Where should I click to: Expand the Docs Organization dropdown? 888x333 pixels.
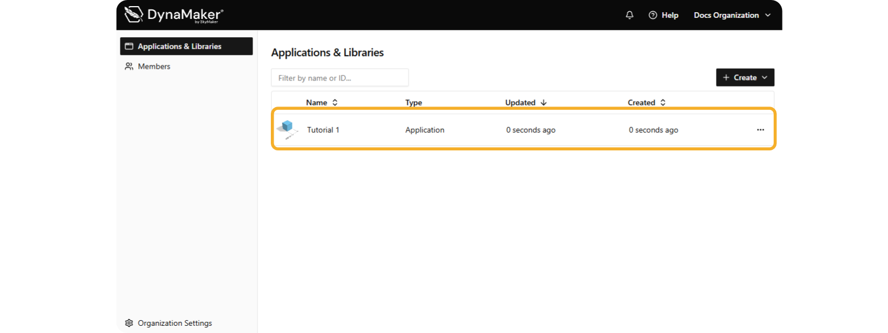732,15
